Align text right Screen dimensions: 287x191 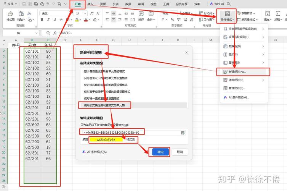(120, 19)
